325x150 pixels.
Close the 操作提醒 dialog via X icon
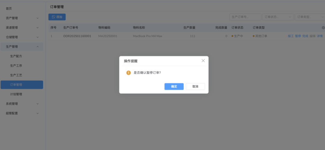pos(203,61)
